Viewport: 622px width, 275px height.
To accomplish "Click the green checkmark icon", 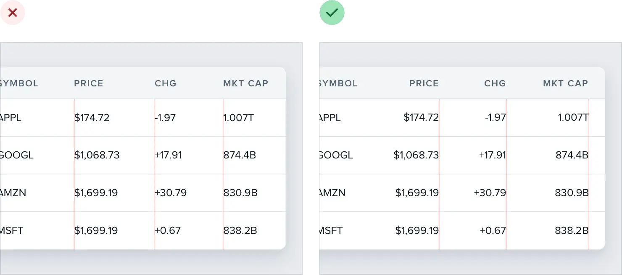I will pos(332,13).
